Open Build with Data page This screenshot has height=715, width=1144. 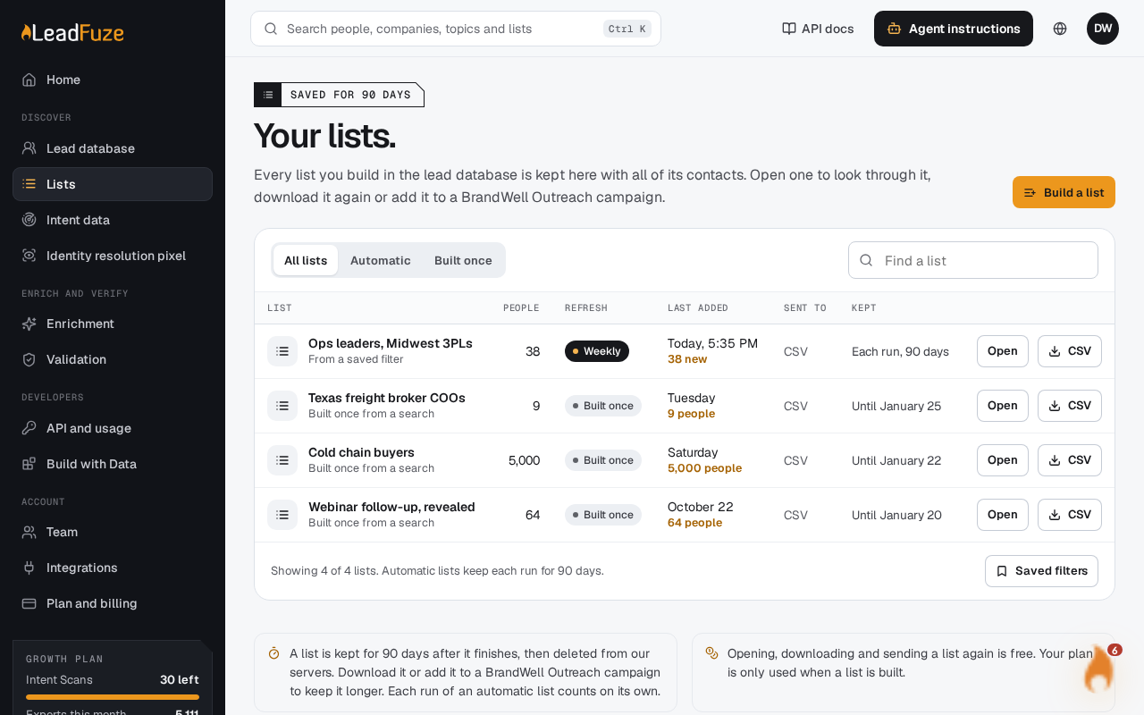point(113,464)
